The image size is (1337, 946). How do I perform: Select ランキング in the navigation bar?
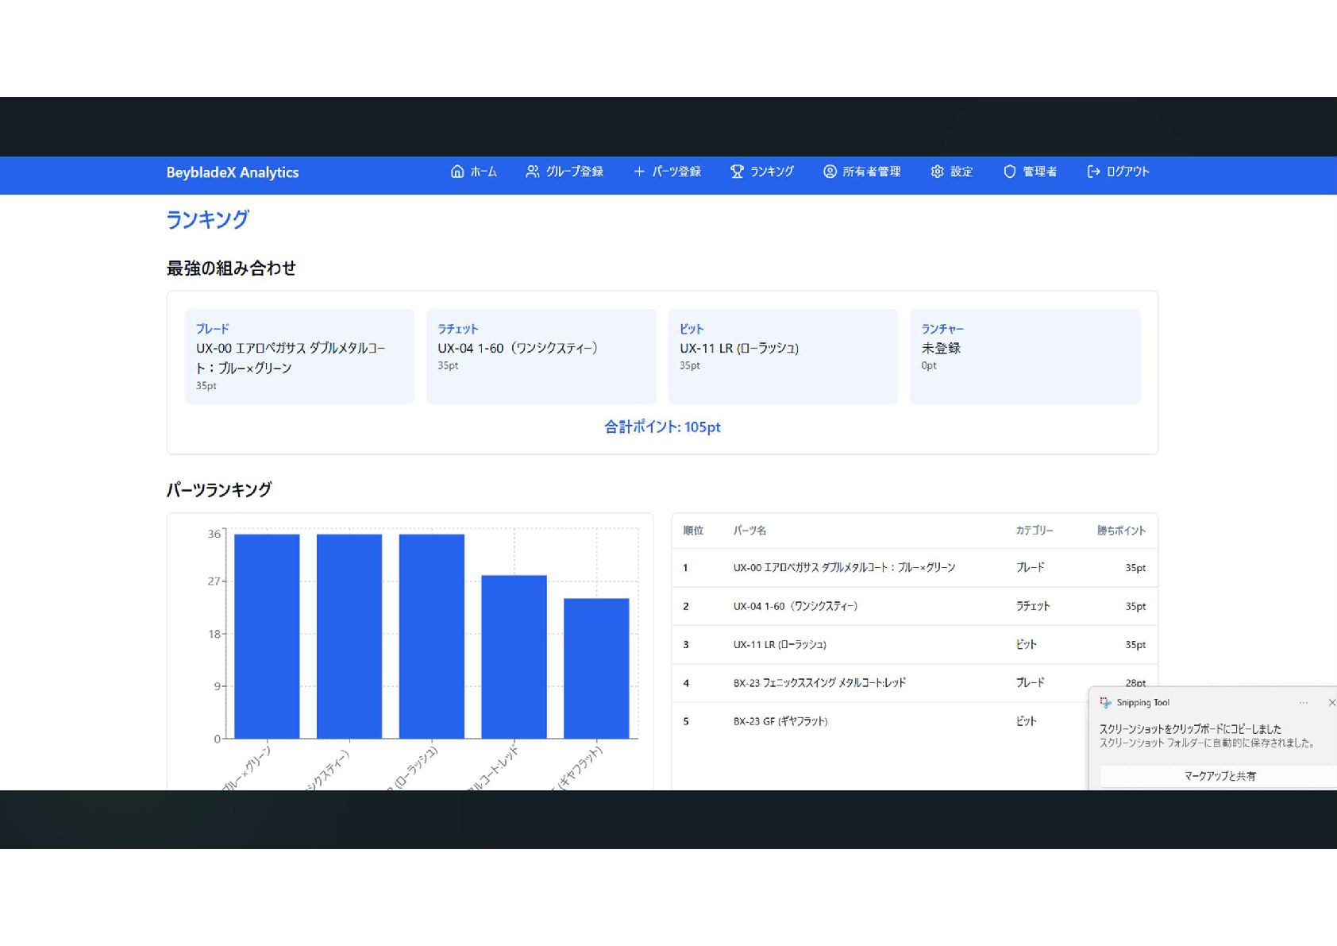click(762, 172)
